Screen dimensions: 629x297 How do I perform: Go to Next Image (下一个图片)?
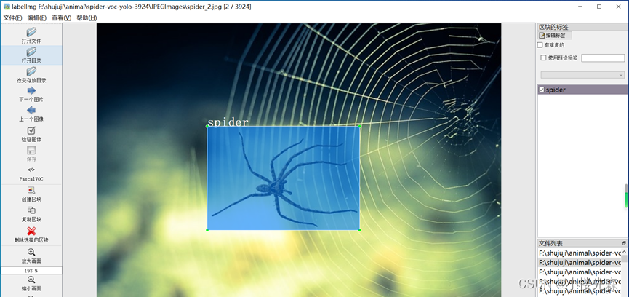(x=31, y=91)
